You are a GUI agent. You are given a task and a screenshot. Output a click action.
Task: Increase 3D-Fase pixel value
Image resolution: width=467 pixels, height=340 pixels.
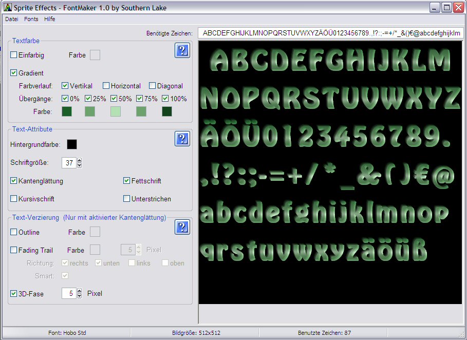point(79,291)
